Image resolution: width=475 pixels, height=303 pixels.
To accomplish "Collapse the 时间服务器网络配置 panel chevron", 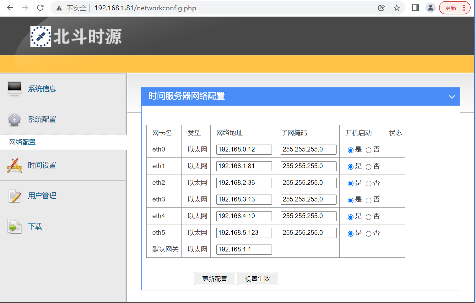I will (452, 96).
